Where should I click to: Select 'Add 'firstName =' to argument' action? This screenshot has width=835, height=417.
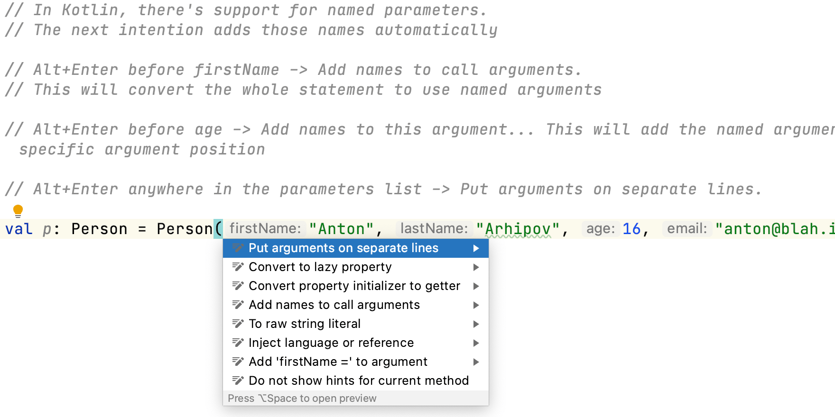[338, 362]
